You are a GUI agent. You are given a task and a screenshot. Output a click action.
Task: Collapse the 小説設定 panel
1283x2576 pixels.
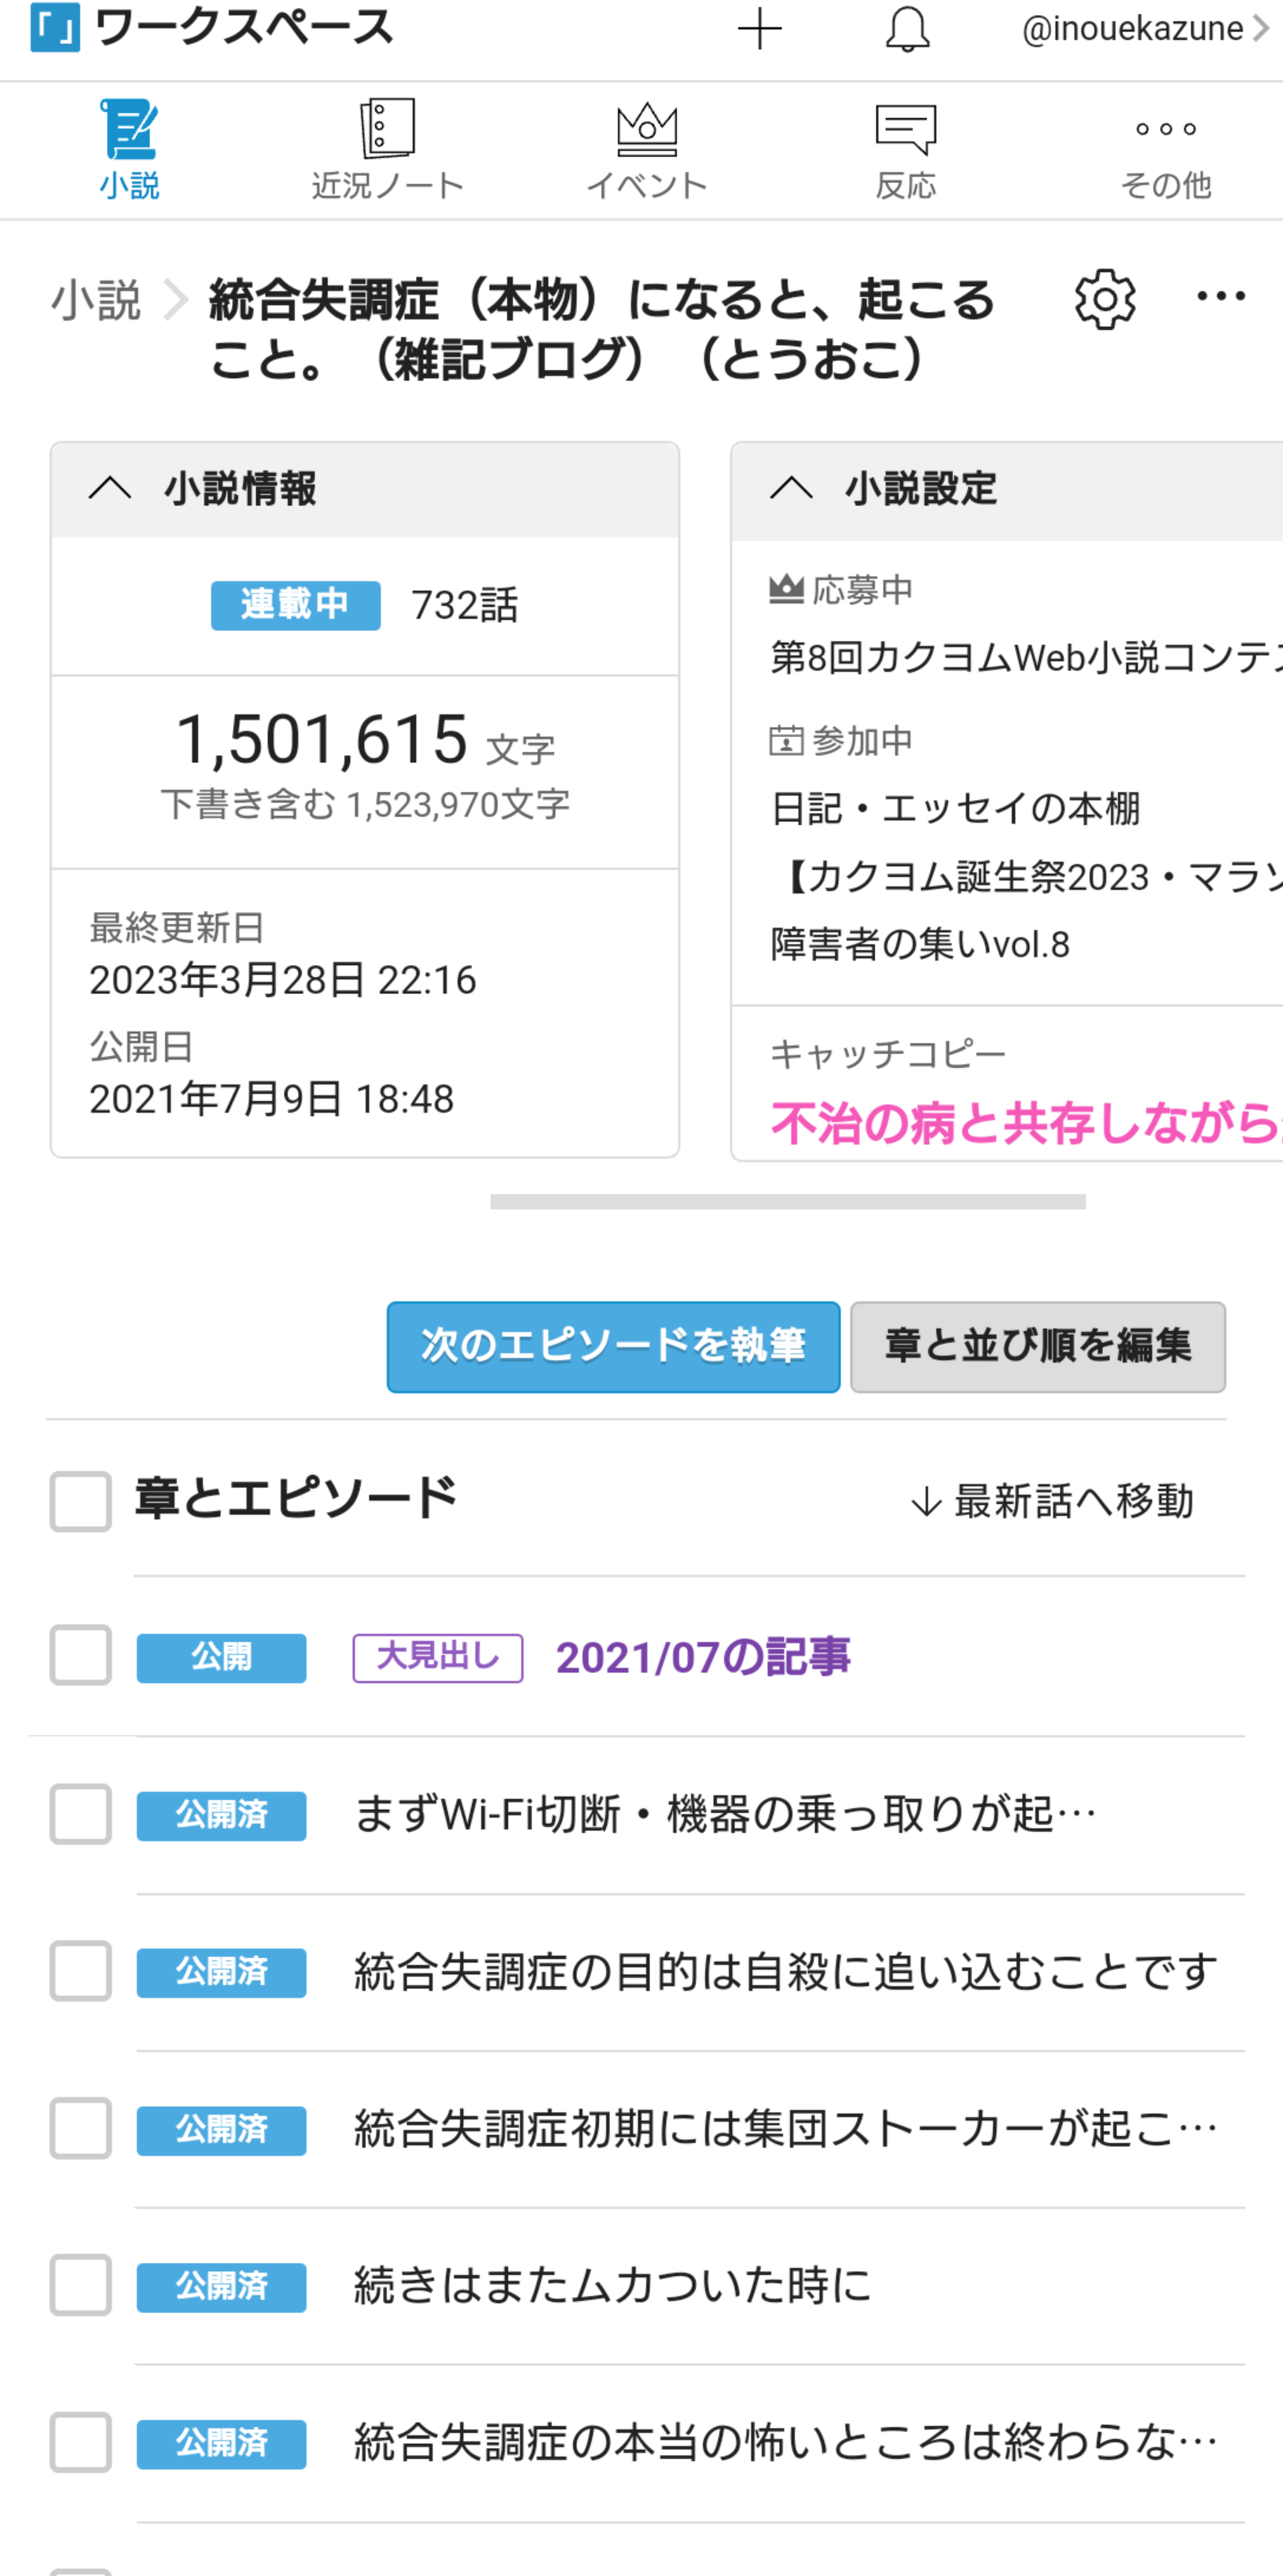click(792, 489)
